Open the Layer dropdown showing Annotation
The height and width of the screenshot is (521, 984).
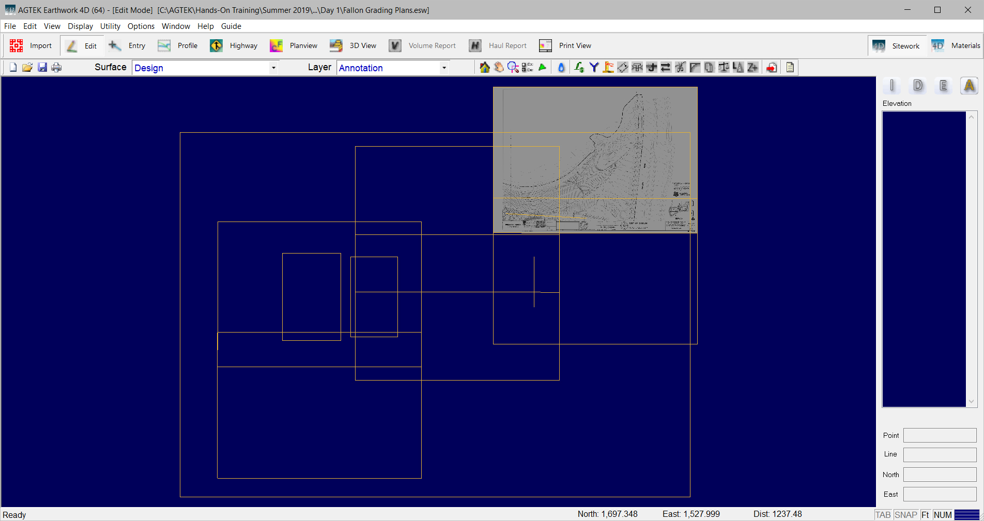444,68
